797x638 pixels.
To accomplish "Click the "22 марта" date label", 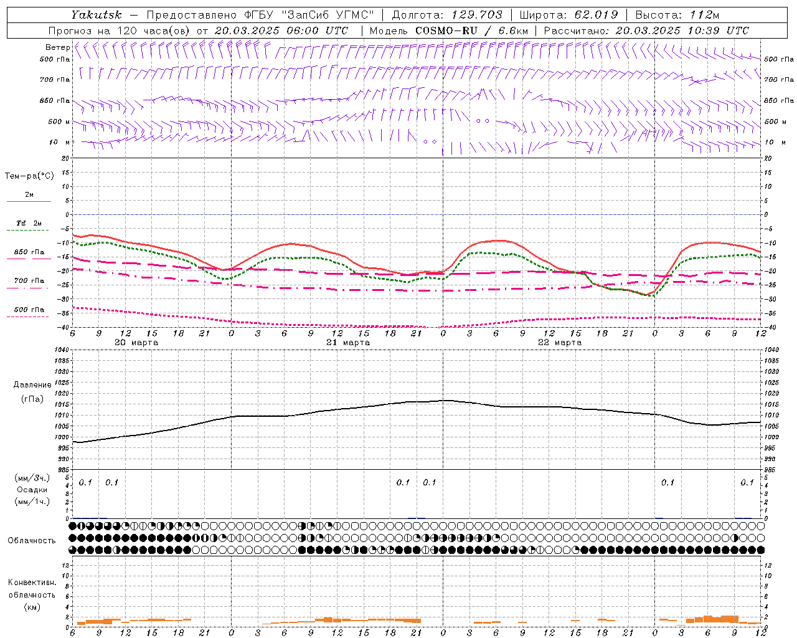I will pos(560,343).
